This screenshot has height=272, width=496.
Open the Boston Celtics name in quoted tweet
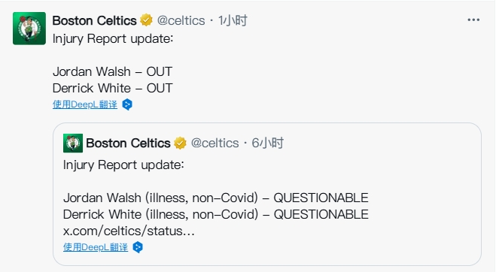128,143
